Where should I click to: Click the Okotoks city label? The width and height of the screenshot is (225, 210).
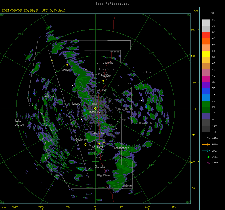100,167
